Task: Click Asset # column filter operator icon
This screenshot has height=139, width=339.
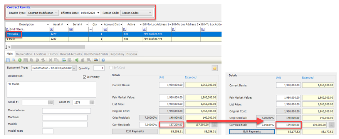Action: (x=52, y=29)
